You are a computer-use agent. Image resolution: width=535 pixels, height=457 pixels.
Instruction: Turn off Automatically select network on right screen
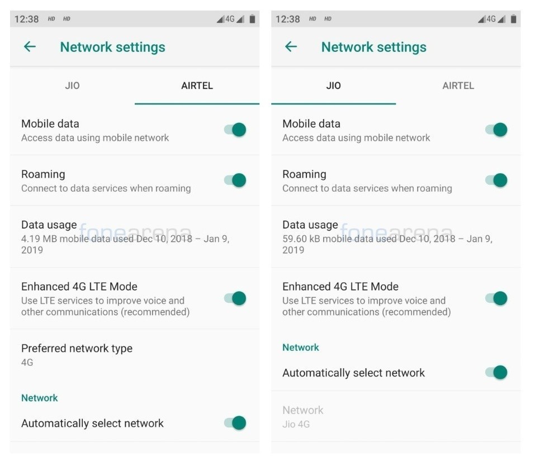(x=496, y=373)
